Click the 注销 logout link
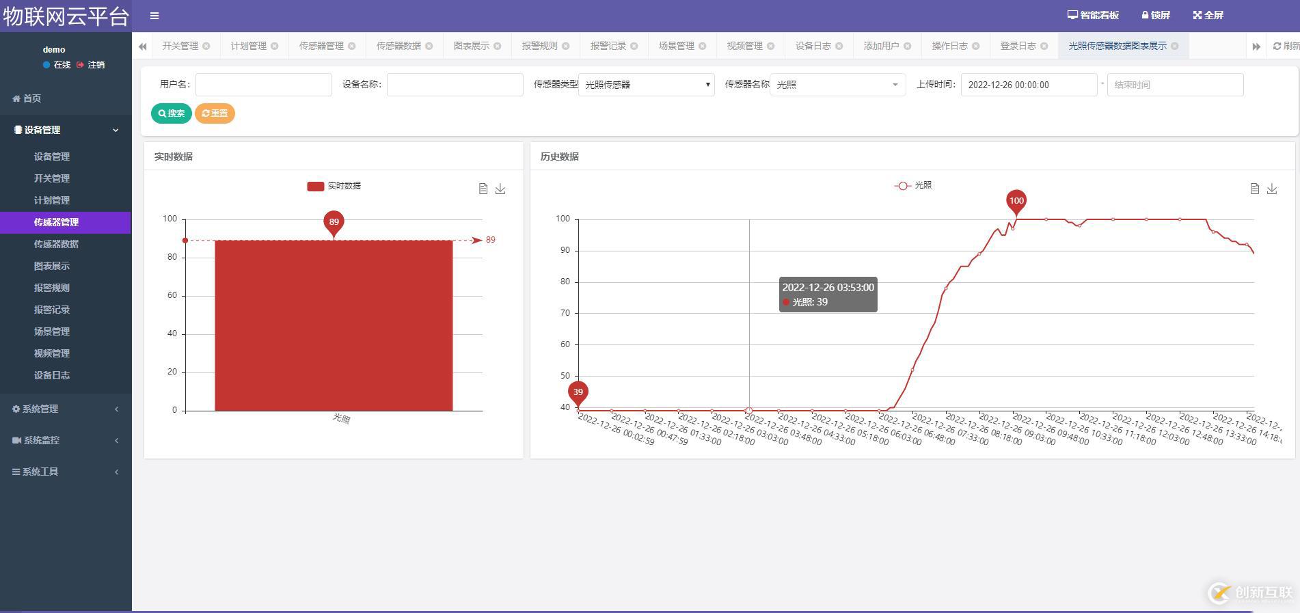This screenshot has height=613, width=1300. point(91,65)
